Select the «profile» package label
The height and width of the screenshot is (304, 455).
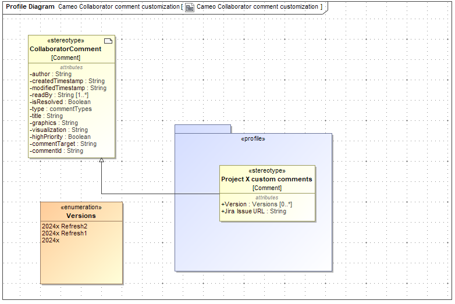click(x=253, y=140)
